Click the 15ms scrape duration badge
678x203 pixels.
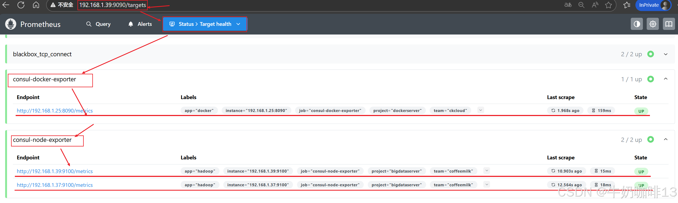(603, 171)
